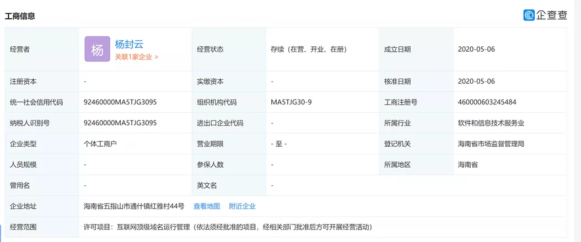Click the 营业期限 label cell
Viewport: 581px width, 242px height.
tap(229, 144)
